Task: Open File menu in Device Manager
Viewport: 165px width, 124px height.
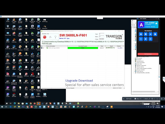Action: 133,23
